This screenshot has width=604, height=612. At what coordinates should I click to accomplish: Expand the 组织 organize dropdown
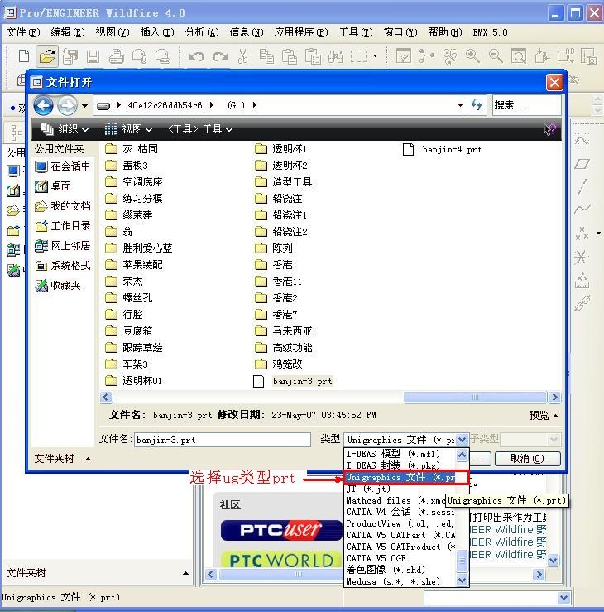[63, 129]
